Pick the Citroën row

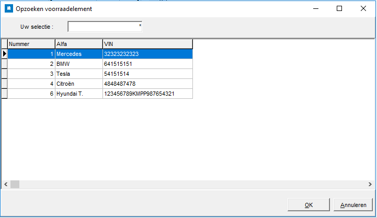tap(78, 84)
